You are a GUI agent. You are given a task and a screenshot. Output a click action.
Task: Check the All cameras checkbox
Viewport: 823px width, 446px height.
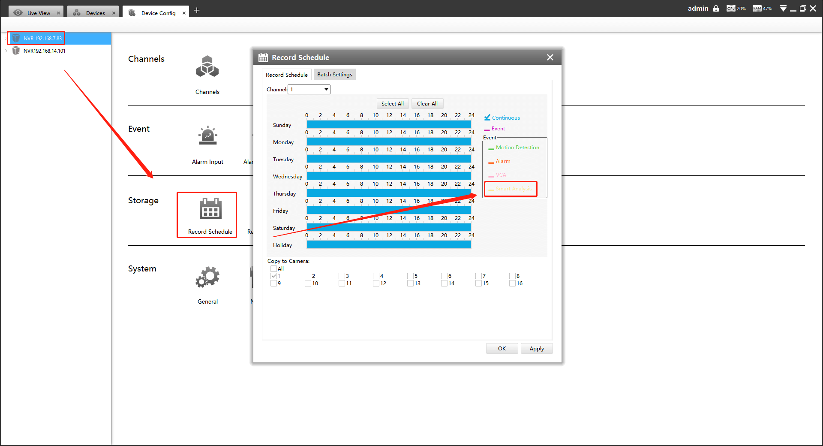[x=273, y=269]
